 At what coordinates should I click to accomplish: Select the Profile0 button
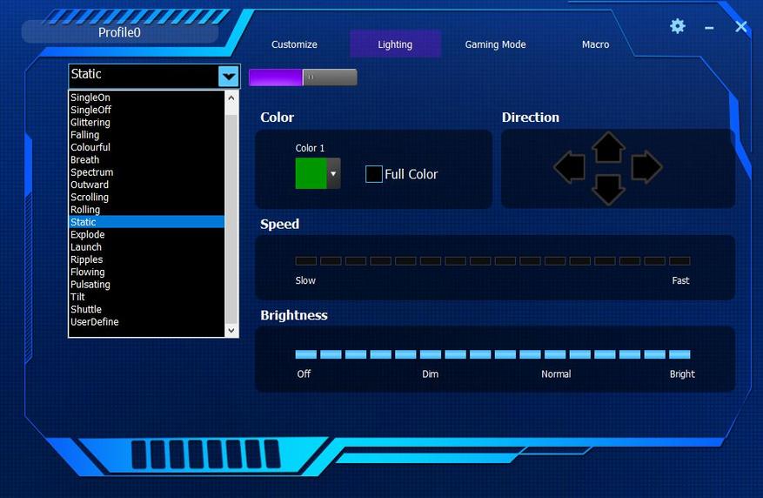120,32
